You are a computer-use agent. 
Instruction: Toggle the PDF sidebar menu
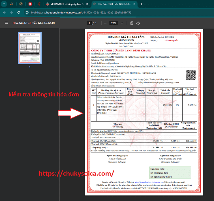point(6,23)
